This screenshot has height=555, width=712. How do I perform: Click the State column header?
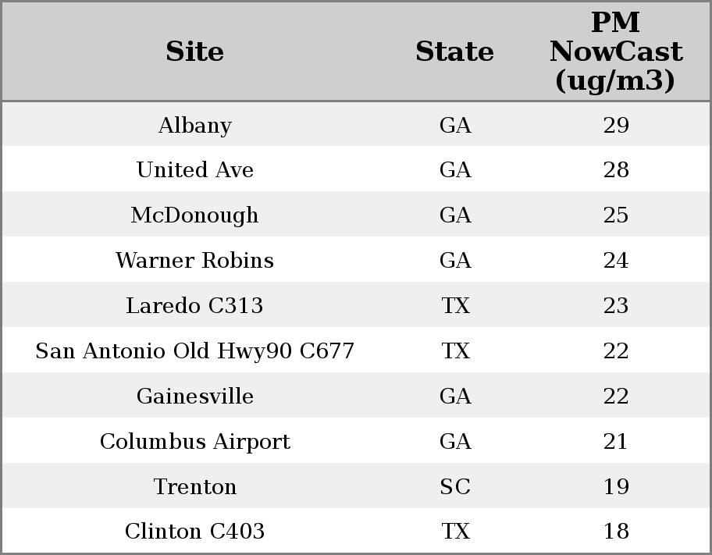(454, 52)
